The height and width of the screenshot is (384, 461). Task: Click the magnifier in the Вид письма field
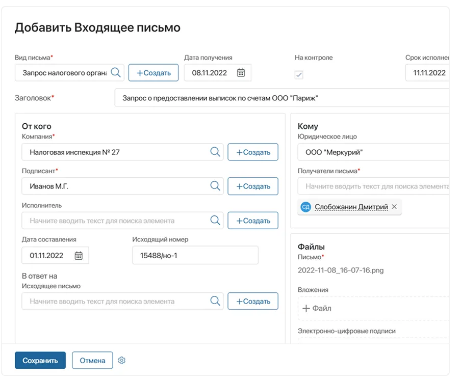116,72
